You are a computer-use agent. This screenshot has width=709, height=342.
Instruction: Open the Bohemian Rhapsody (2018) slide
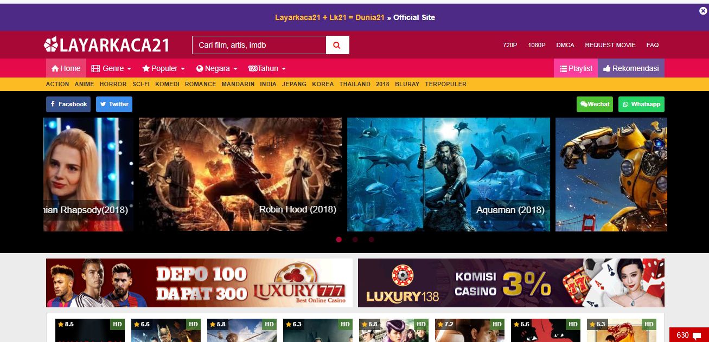(89, 175)
